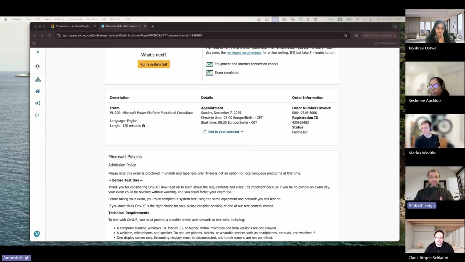Expand the Add to your calendar dropdown
This screenshot has width=465, height=262.
click(224, 132)
